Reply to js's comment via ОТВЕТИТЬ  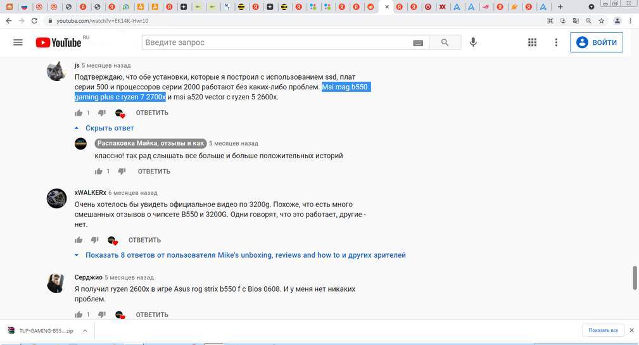click(x=152, y=113)
